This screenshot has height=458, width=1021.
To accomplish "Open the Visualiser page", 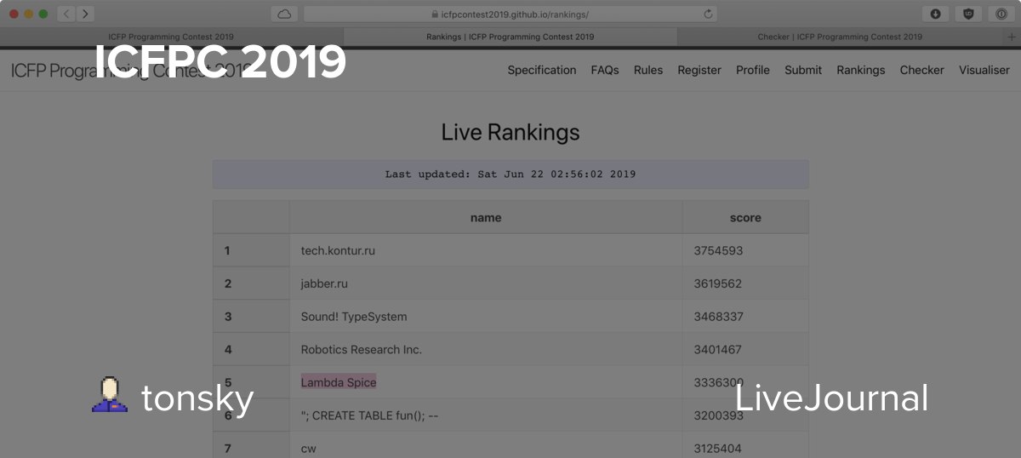I will tap(984, 70).
